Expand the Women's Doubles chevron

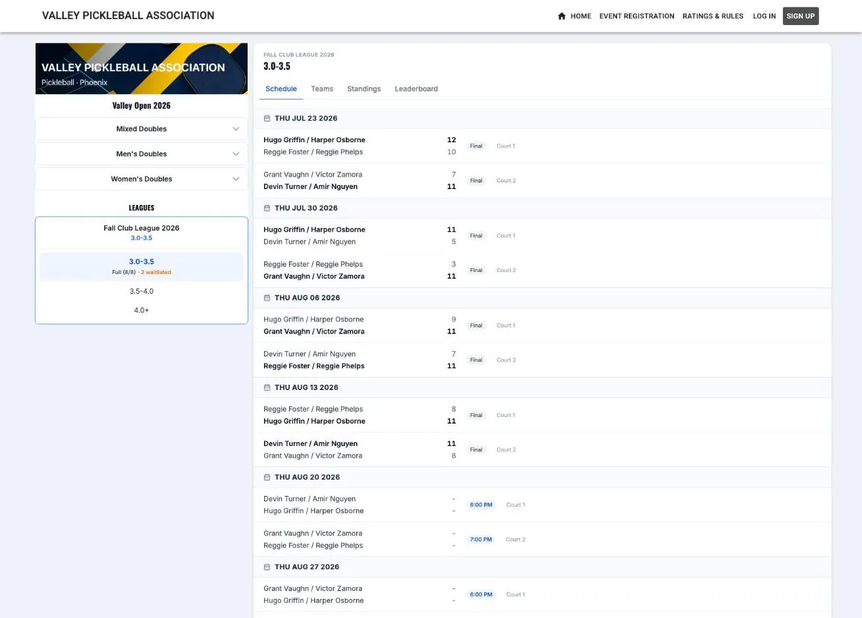click(236, 179)
